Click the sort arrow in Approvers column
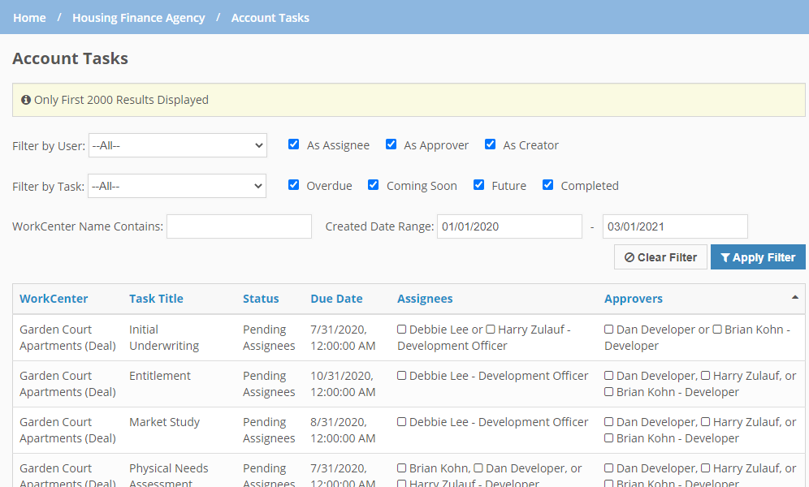809x487 pixels. coord(794,298)
